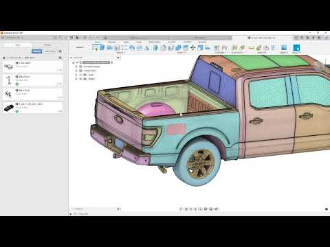Switch to the Solid toolbar tab
The image size is (330, 247).
tap(98, 42)
